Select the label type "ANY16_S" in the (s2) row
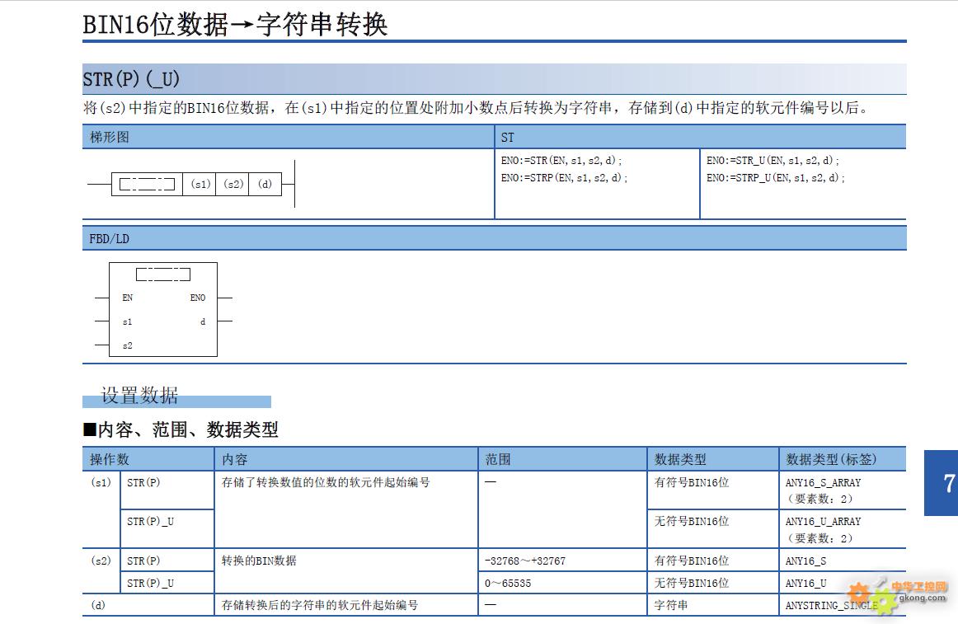This screenshot has height=624, width=958. [805, 561]
